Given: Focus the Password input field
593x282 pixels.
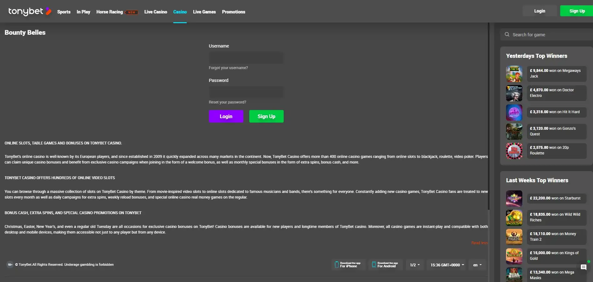Looking at the screenshot, I should coord(246,92).
